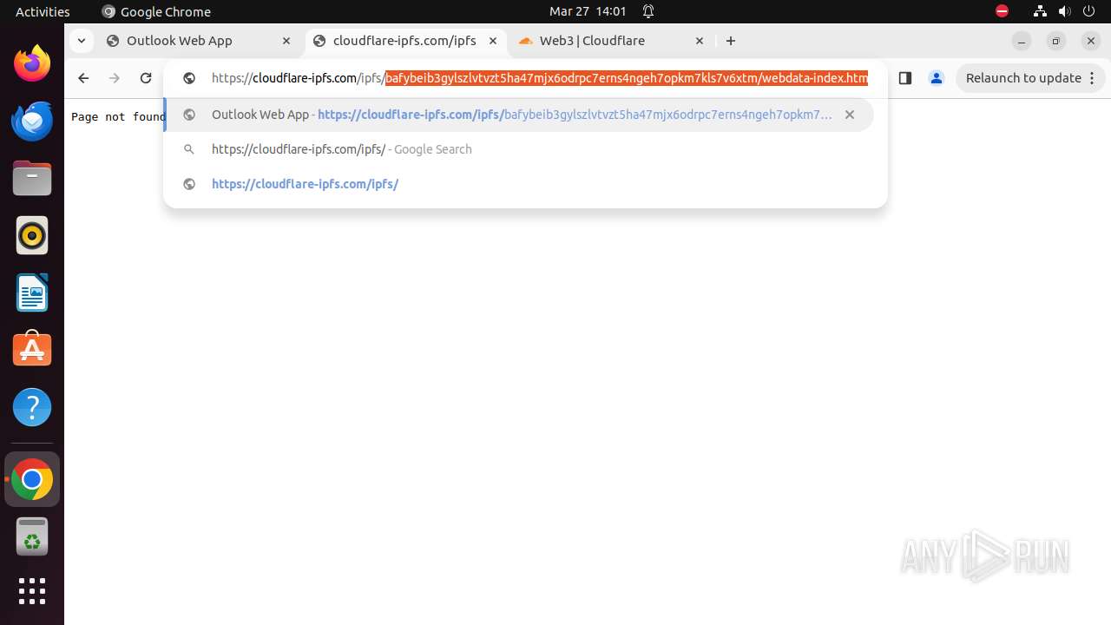The width and height of the screenshot is (1111, 625).
Task: Expand the tab search dropdown
Action: pyautogui.click(x=81, y=41)
